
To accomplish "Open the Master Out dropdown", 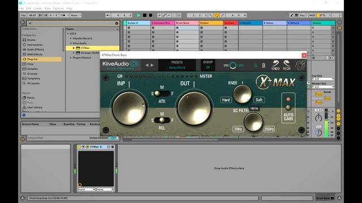I will (323, 87).
